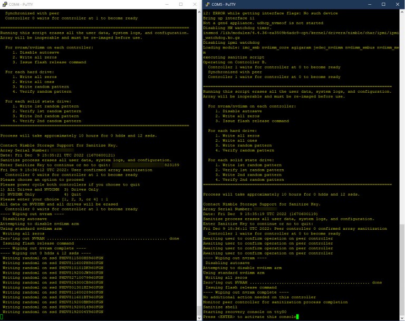Click 'Peer controller 0 confirmed array sanitization' line

(295, 229)
